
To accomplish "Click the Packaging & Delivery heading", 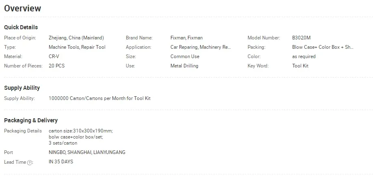I will coord(31,121).
